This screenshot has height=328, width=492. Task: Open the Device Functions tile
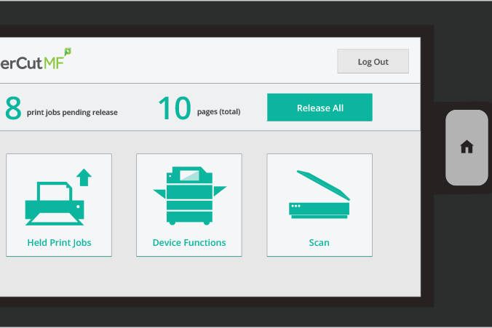pos(189,205)
